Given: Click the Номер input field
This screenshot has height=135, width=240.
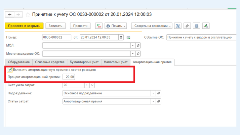Looking at the screenshot, I should [56, 37].
